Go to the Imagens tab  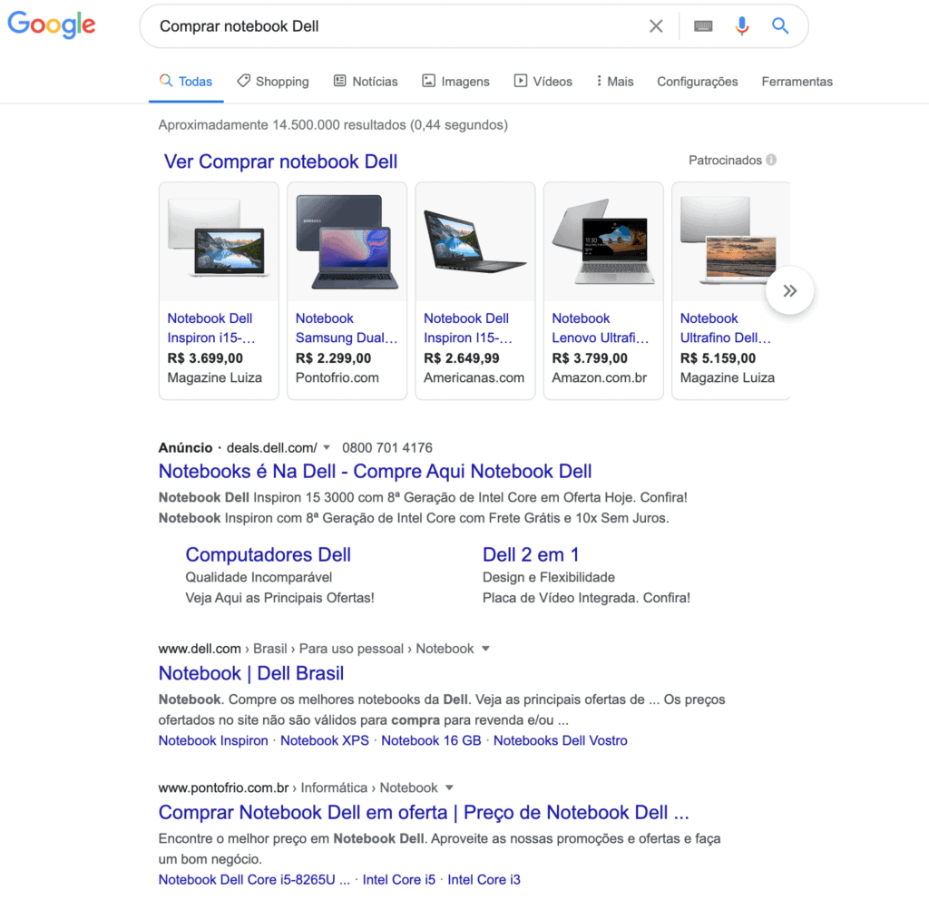tap(455, 82)
